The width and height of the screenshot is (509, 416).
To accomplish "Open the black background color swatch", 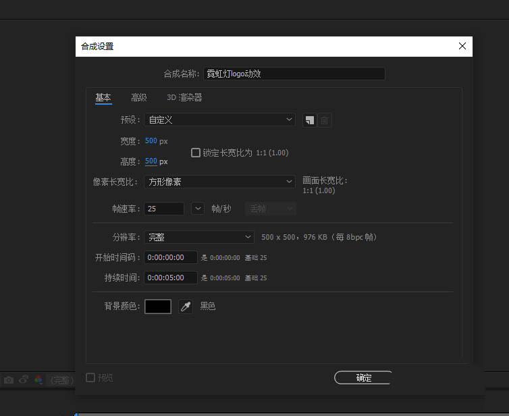I will click(158, 307).
